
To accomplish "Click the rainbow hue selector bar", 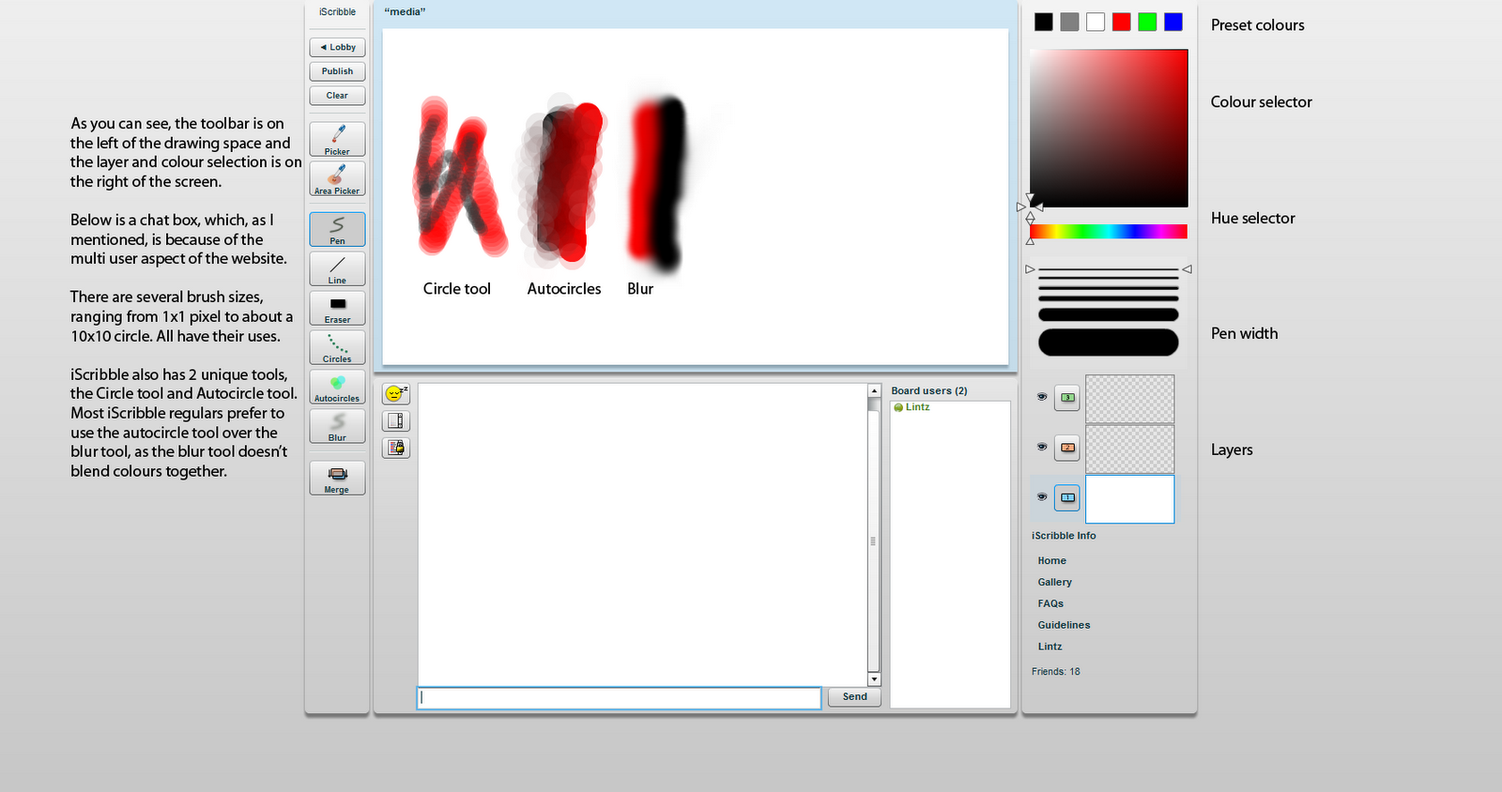I will pos(1109,232).
